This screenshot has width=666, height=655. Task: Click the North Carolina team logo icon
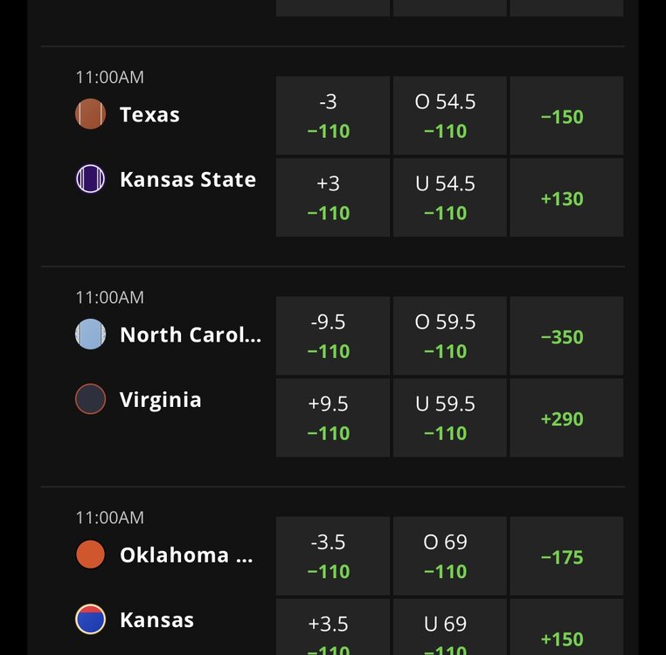point(91,334)
